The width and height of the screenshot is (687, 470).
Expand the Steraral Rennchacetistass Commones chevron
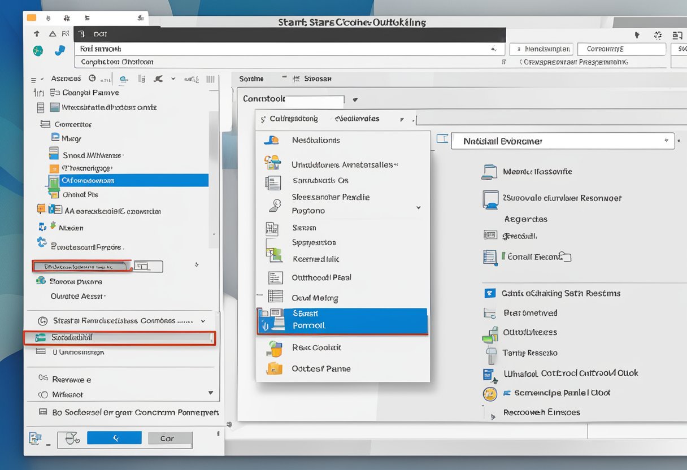(x=203, y=321)
